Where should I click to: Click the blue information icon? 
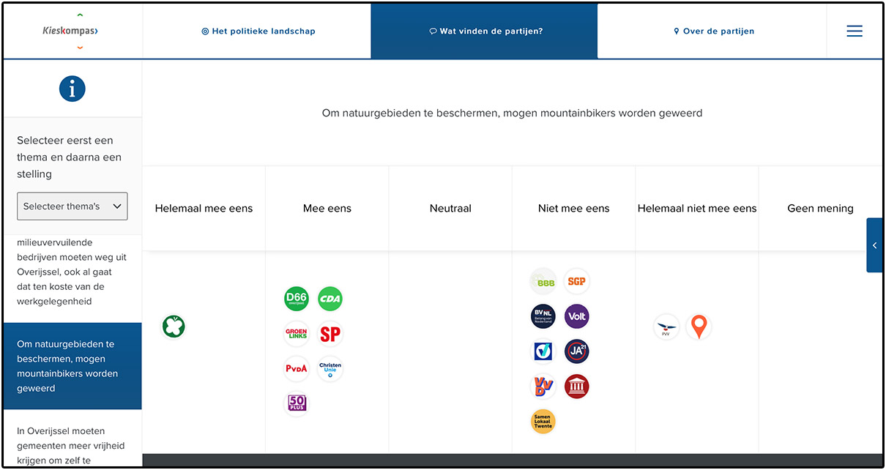(x=72, y=89)
